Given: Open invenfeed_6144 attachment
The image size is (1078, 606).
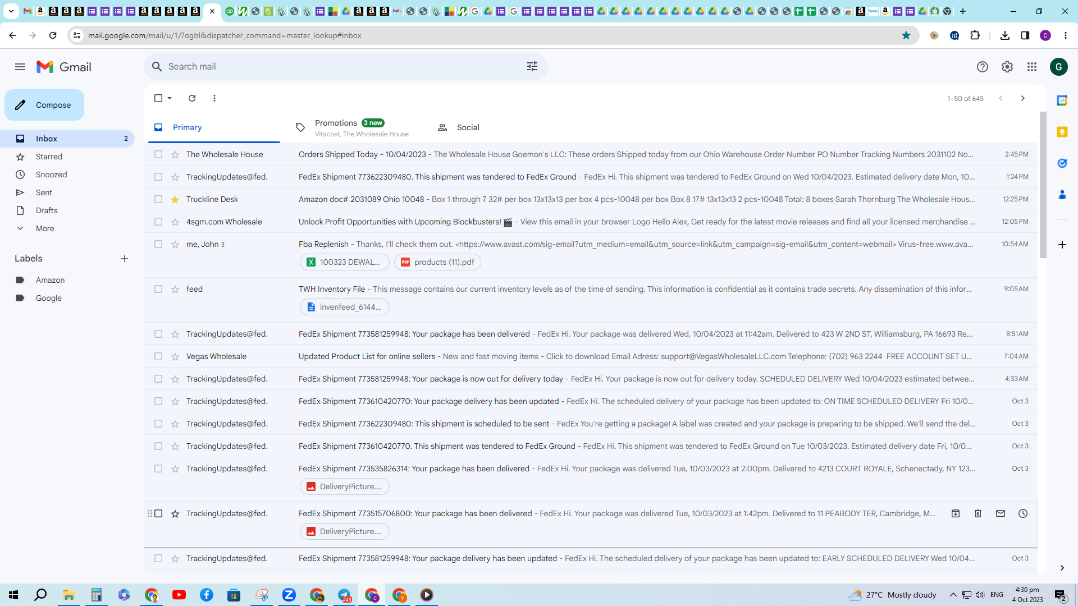Looking at the screenshot, I should point(344,307).
